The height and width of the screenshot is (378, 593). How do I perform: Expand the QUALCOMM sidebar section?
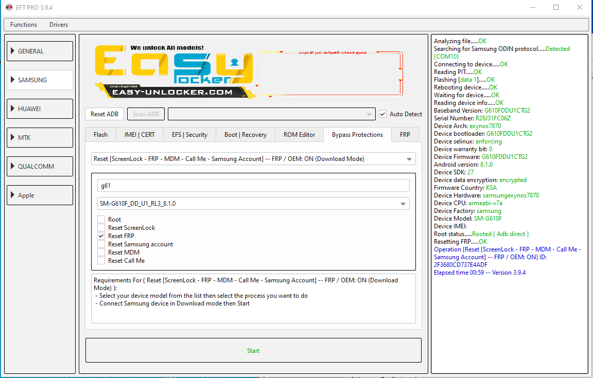point(40,166)
